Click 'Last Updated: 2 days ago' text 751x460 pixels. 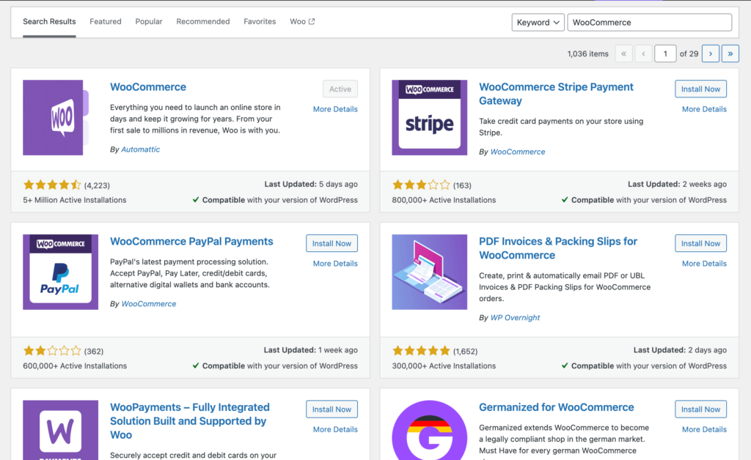[x=680, y=350]
